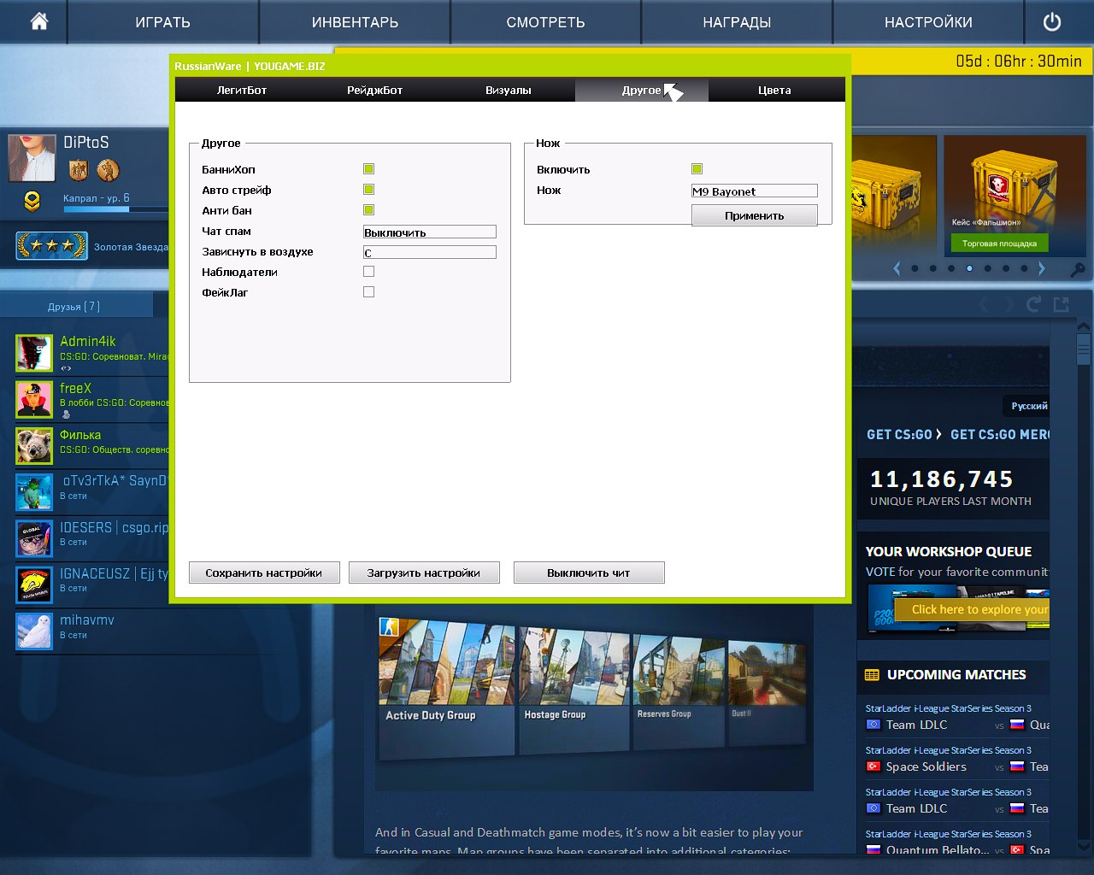Switch to the Визуалы tab

[509, 90]
